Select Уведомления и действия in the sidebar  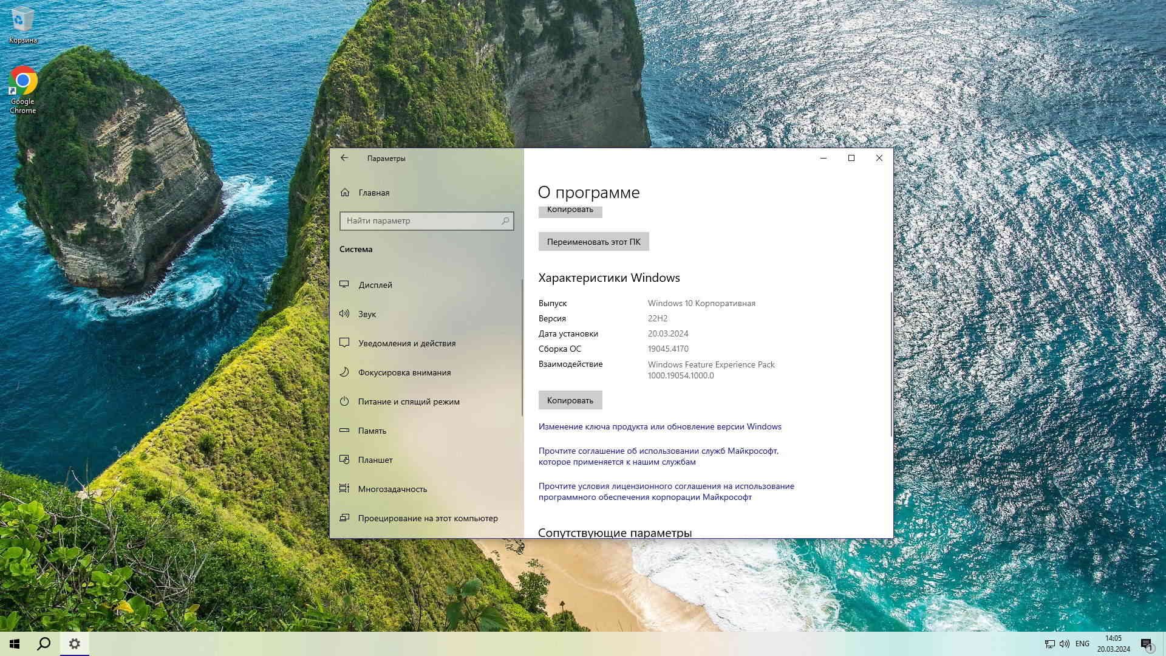[406, 343]
